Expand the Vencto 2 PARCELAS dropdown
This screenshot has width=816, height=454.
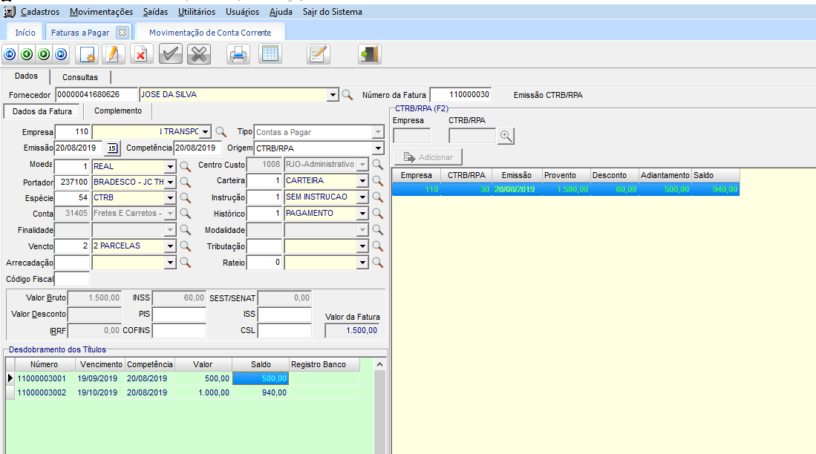[170, 246]
